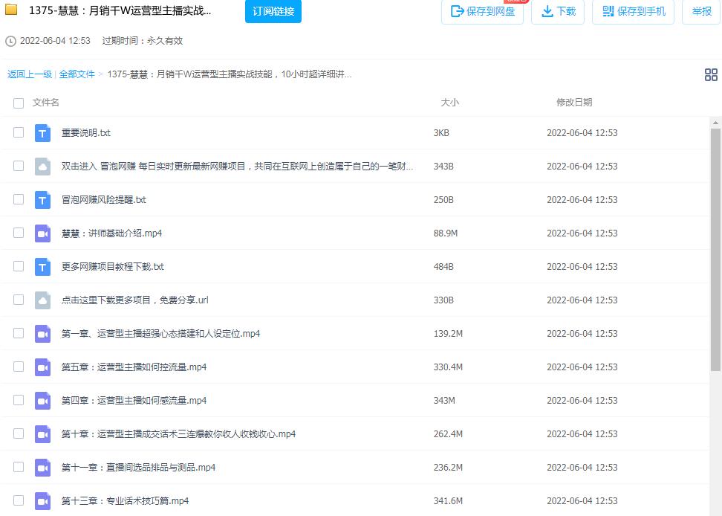Viewport: 722px width, 516px height.
Task: Click the cloud icon beside 点击这里下载更多项目 url
Action: point(42,300)
